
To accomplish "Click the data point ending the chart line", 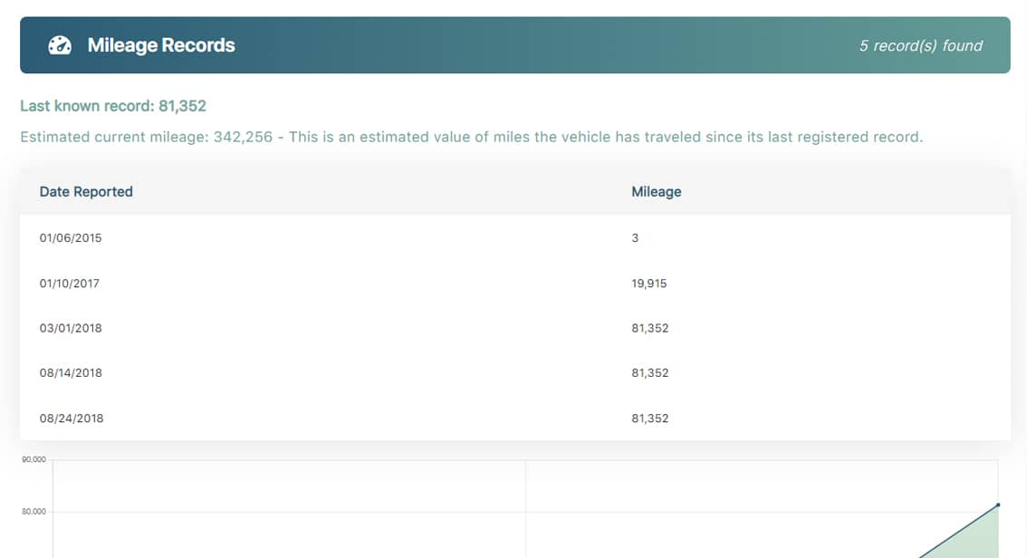I will (x=998, y=505).
